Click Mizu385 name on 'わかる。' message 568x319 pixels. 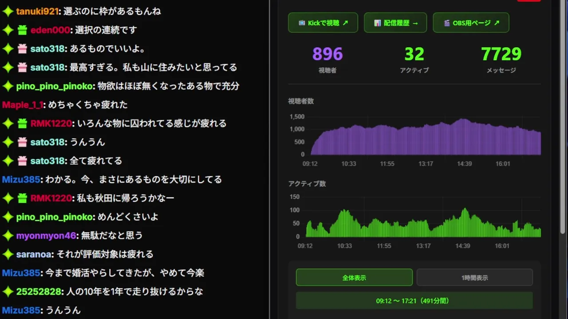[x=21, y=179]
